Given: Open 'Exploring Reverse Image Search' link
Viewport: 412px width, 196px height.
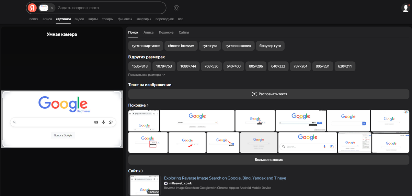Looking at the screenshot, I should click(225, 178).
